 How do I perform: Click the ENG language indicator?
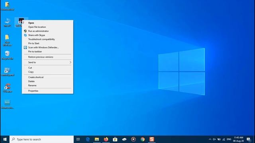tap(229, 139)
